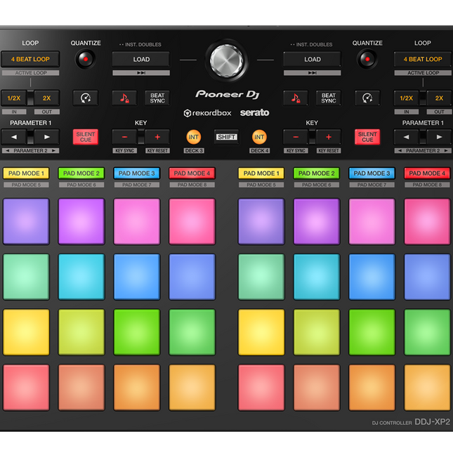This screenshot has width=453, height=453.
Task: Select the orange INT button above DECK 3
Action: [194, 137]
